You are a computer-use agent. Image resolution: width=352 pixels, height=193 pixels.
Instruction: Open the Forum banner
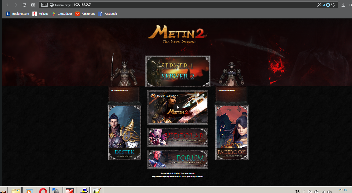tap(178, 159)
